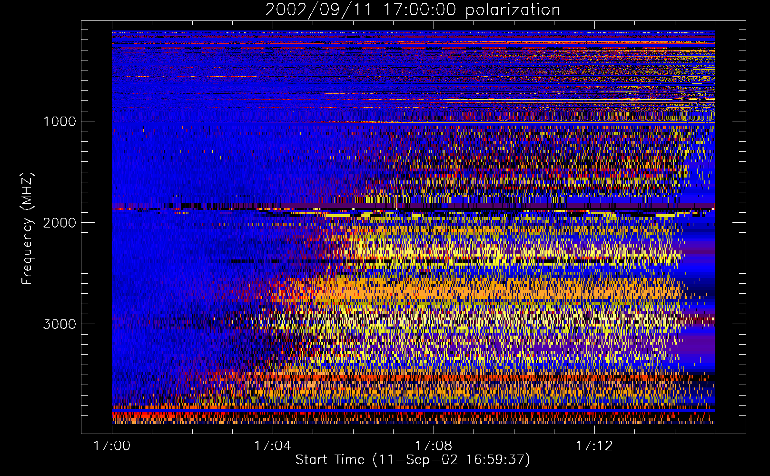Screen dimensions: 770x476
Task: Click the 3000 frequency tick label
Action: [x=59, y=324]
